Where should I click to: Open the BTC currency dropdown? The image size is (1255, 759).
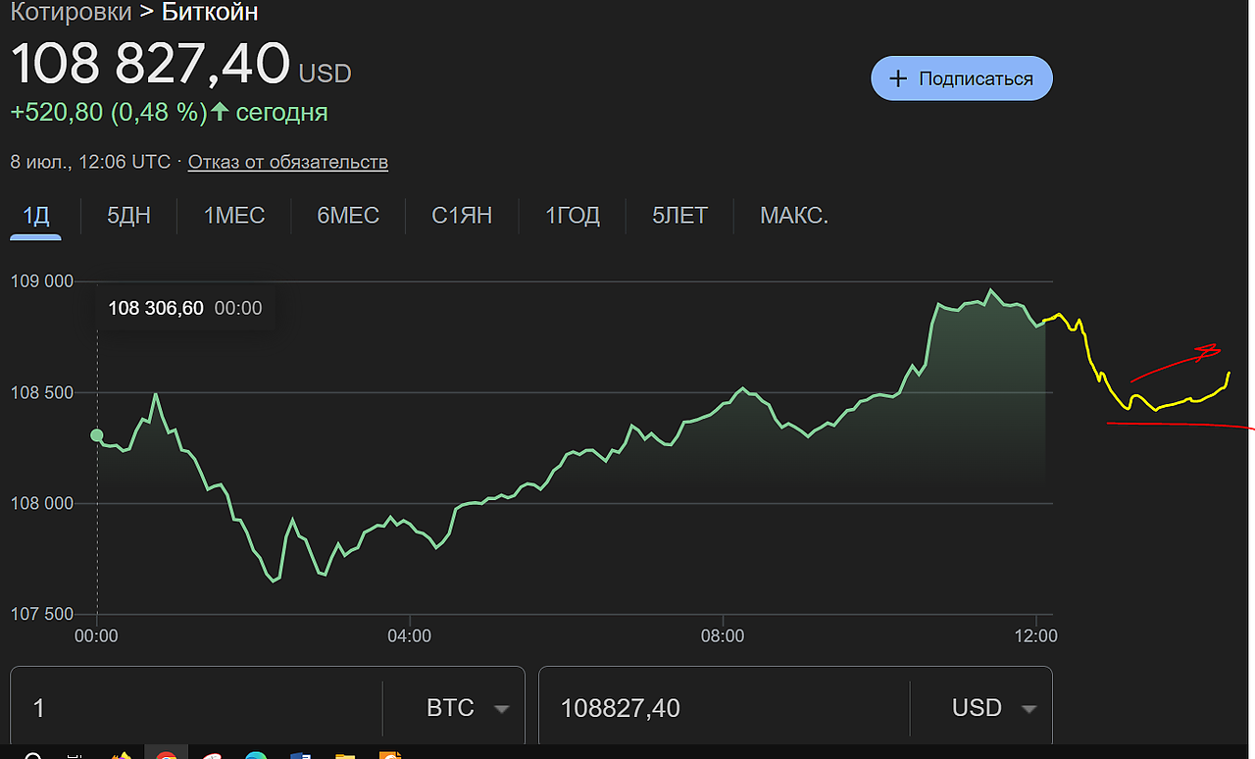(469, 708)
